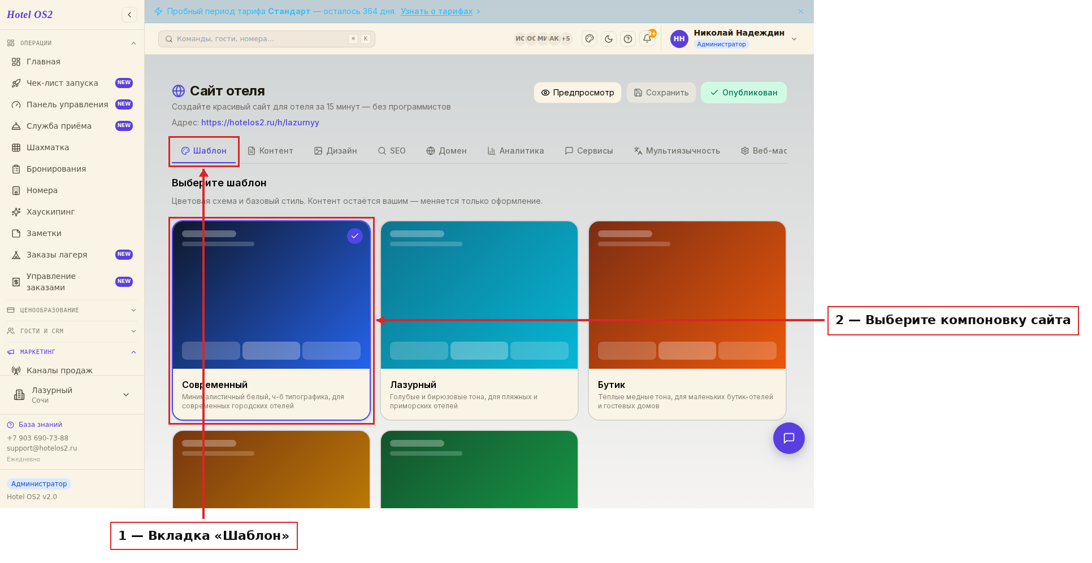Dismiss the trial period banner
Image resolution: width=1092 pixels, height=563 pixels.
tap(801, 11)
